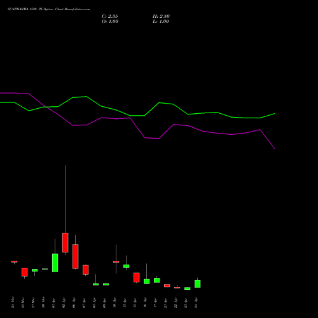Click the "30 Mar" date label

pos(43,302)
